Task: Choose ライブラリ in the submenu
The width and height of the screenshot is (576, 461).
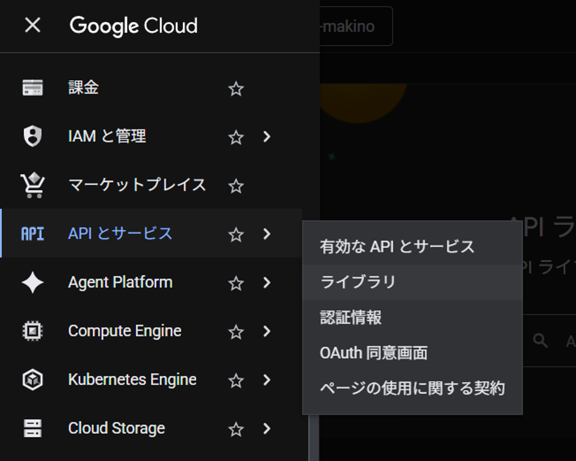Action: pos(412,282)
